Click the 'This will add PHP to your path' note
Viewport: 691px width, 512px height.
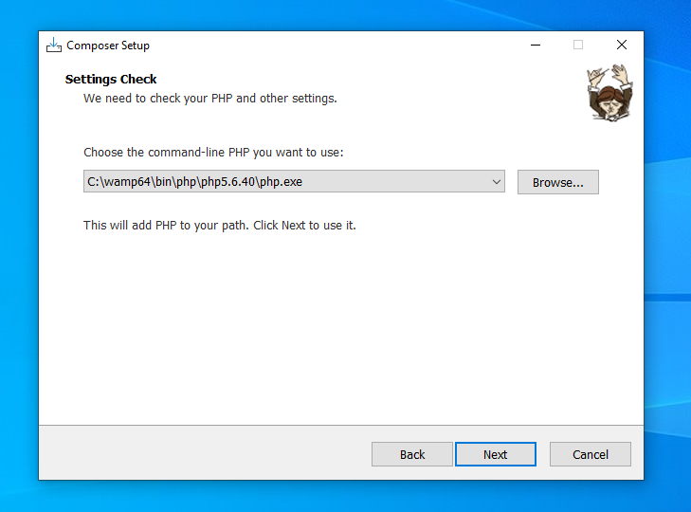(x=219, y=226)
